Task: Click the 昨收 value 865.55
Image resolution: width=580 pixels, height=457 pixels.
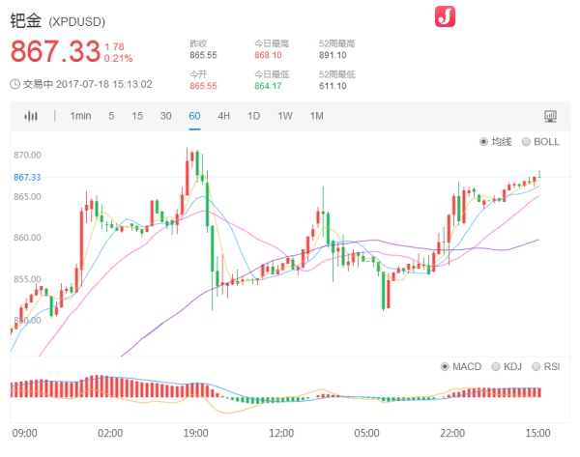Action: pos(203,55)
